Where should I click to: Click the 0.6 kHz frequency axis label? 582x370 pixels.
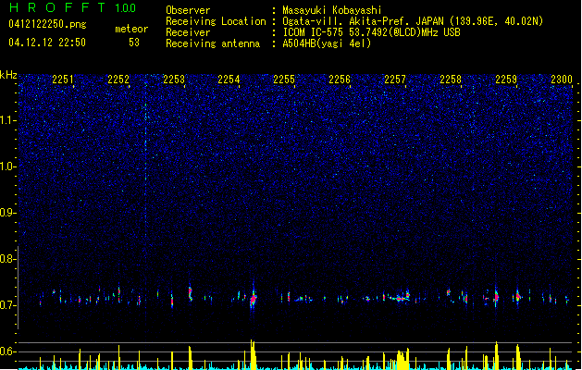[x=8, y=351]
